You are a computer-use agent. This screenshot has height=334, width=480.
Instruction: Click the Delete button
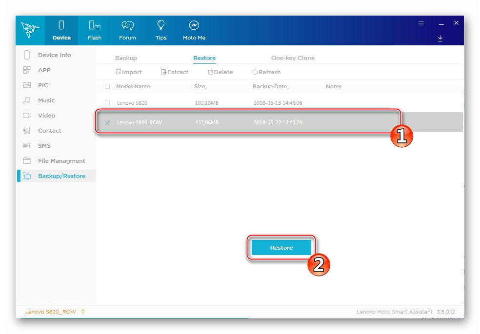[x=220, y=72]
